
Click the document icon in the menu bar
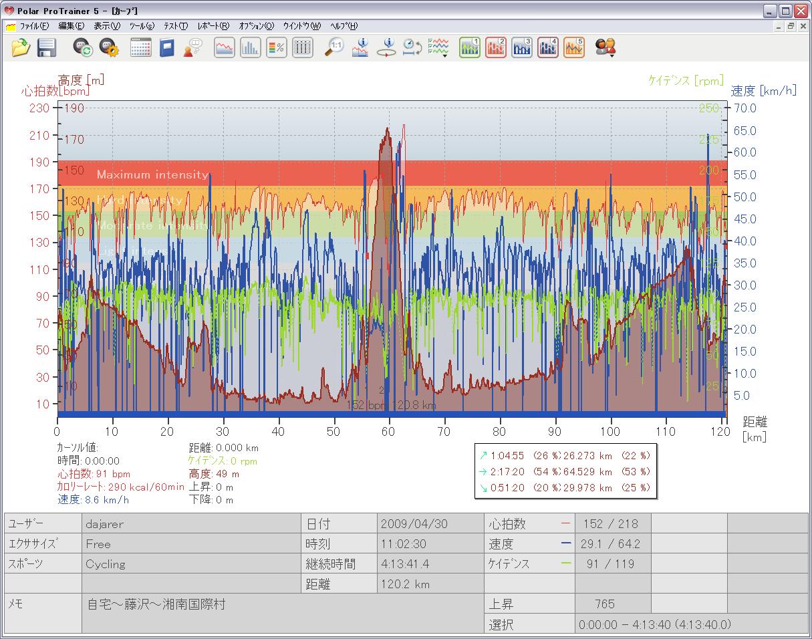point(10,26)
